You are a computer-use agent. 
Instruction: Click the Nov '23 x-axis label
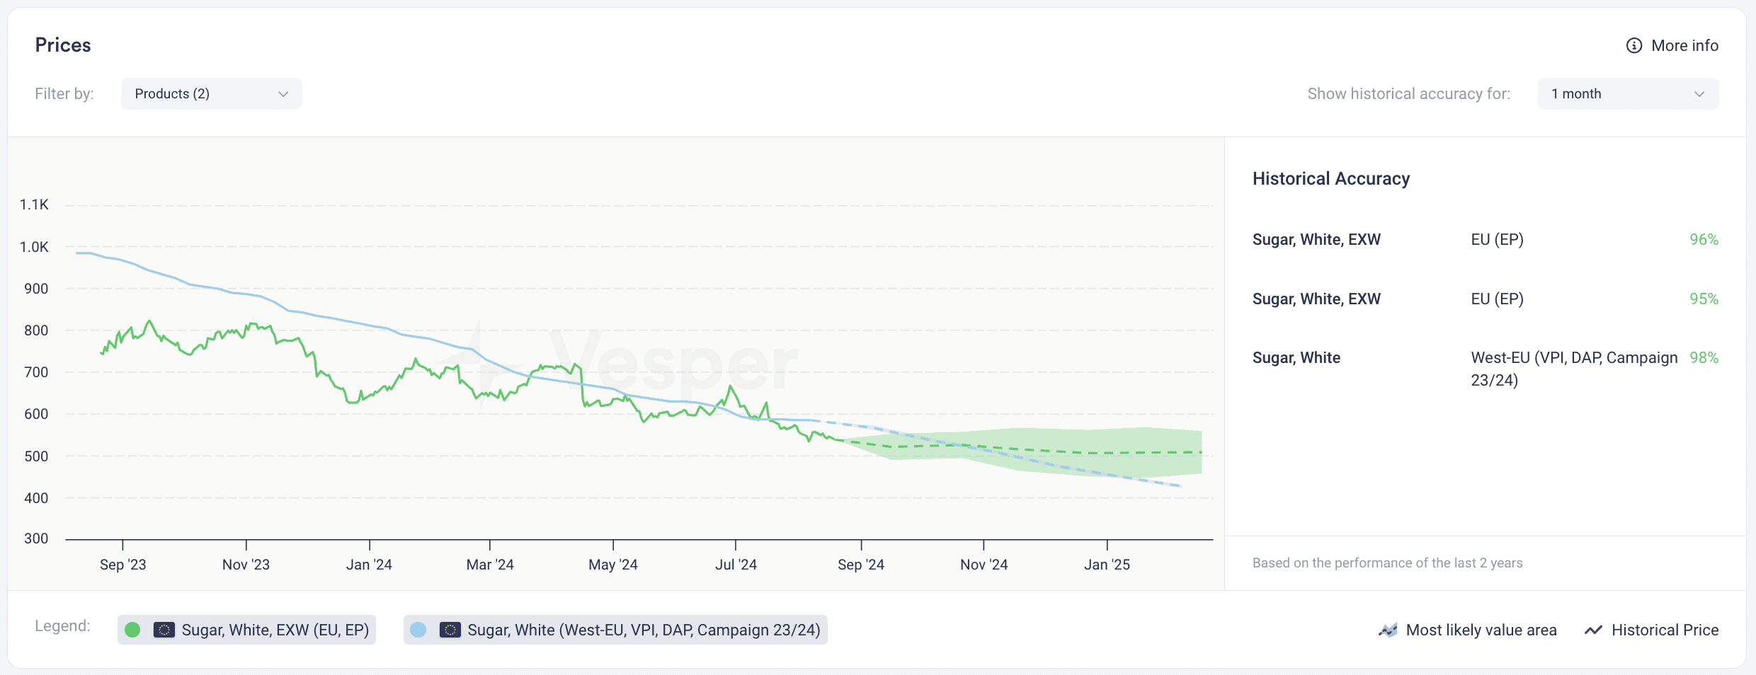coord(246,565)
